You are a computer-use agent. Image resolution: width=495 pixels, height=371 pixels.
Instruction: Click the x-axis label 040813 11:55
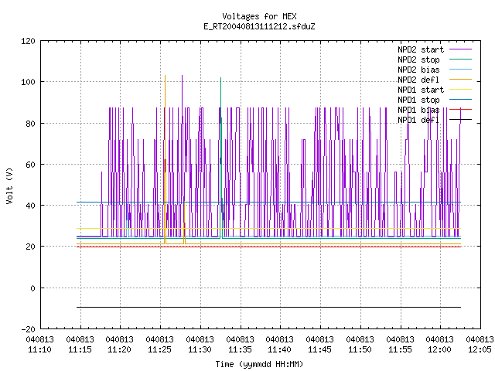[x=401, y=345]
